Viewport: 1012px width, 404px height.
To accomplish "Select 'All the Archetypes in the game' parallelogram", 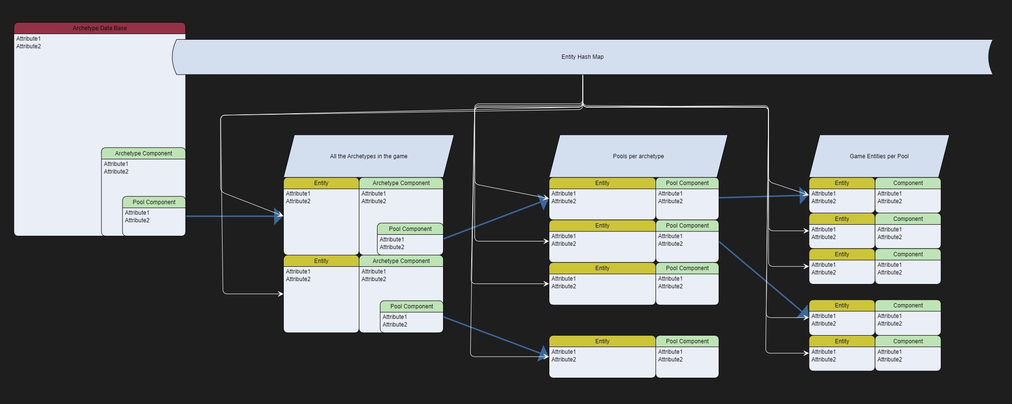I will coord(368,156).
